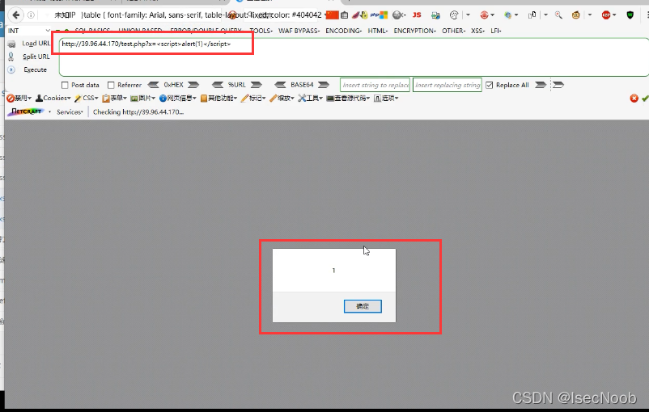The width and height of the screenshot is (649, 412).
Task: Click the Split URL label
Action: 36,57
